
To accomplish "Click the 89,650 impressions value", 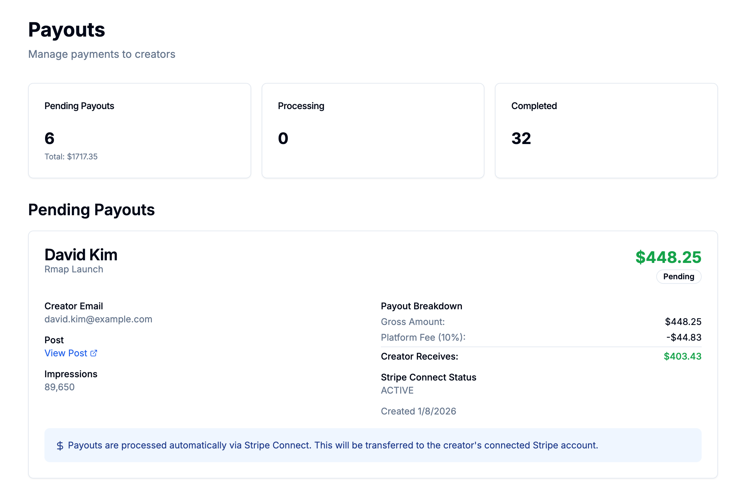I will [x=59, y=387].
